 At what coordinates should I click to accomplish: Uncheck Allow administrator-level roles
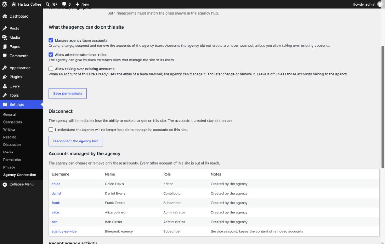click(51, 54)
